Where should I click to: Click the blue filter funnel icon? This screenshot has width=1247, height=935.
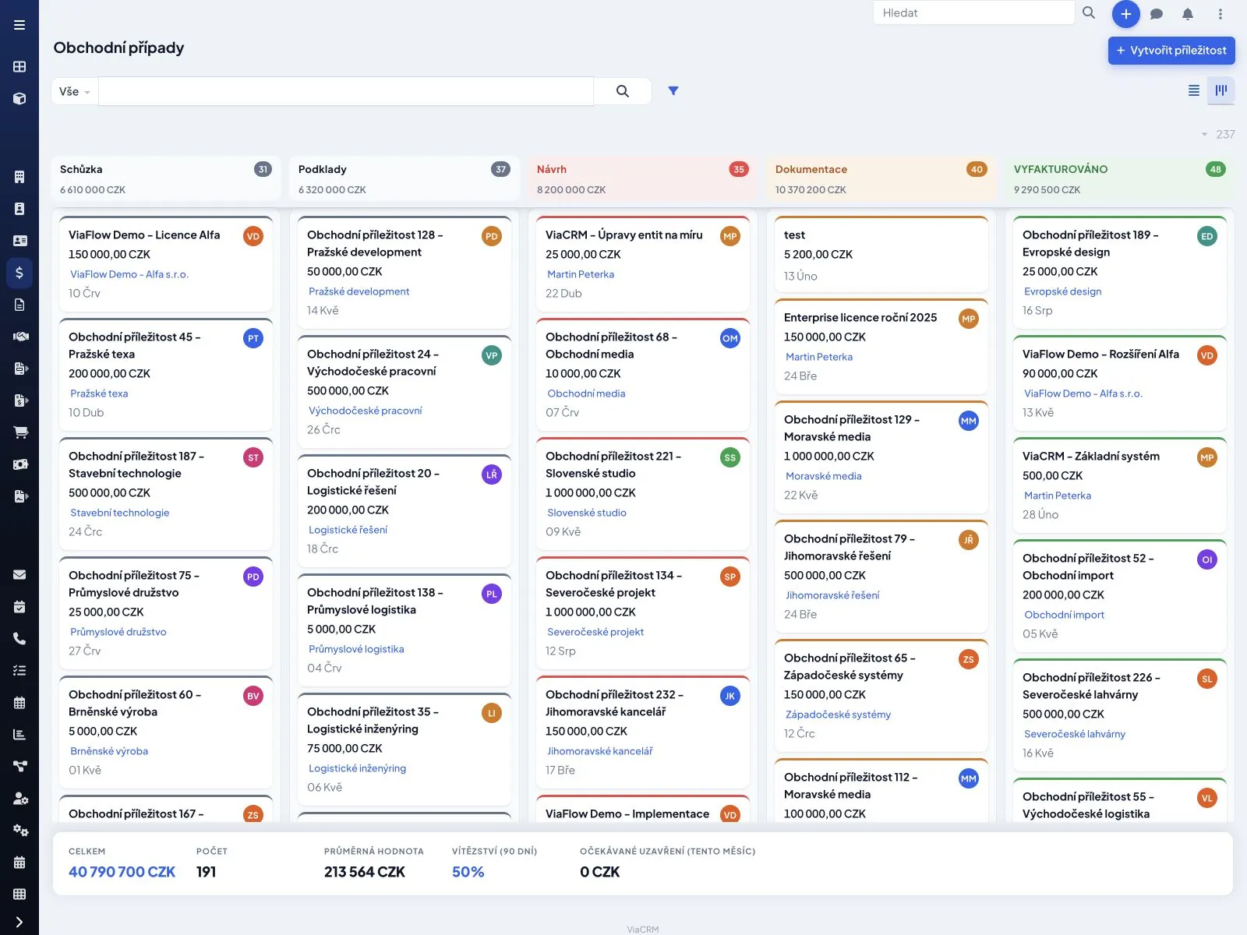point(673,91)
